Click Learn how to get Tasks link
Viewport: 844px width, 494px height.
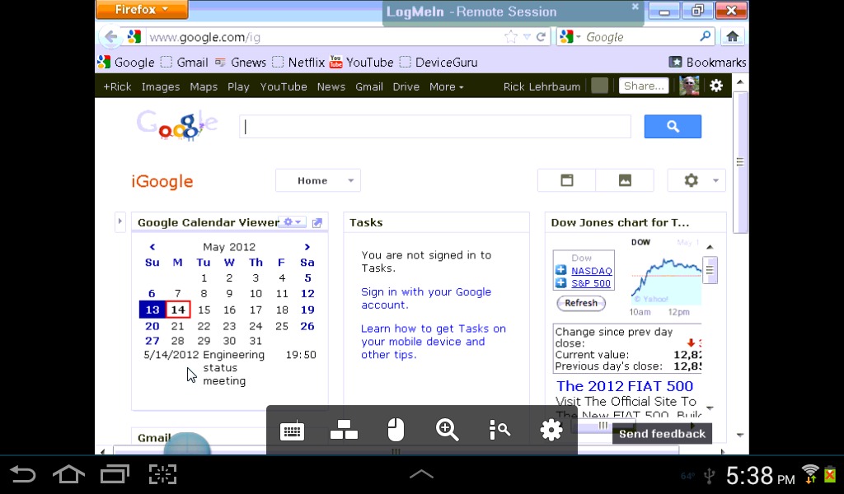434,342
